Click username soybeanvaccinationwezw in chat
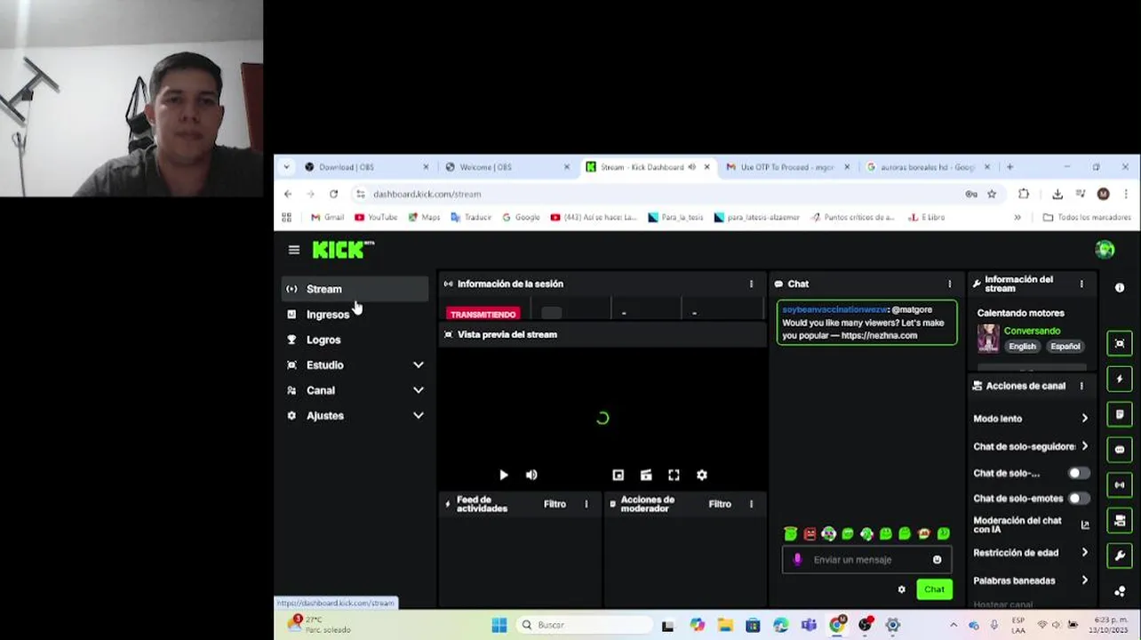Viewport: 1141px width, 640px height. pos(834,309)
